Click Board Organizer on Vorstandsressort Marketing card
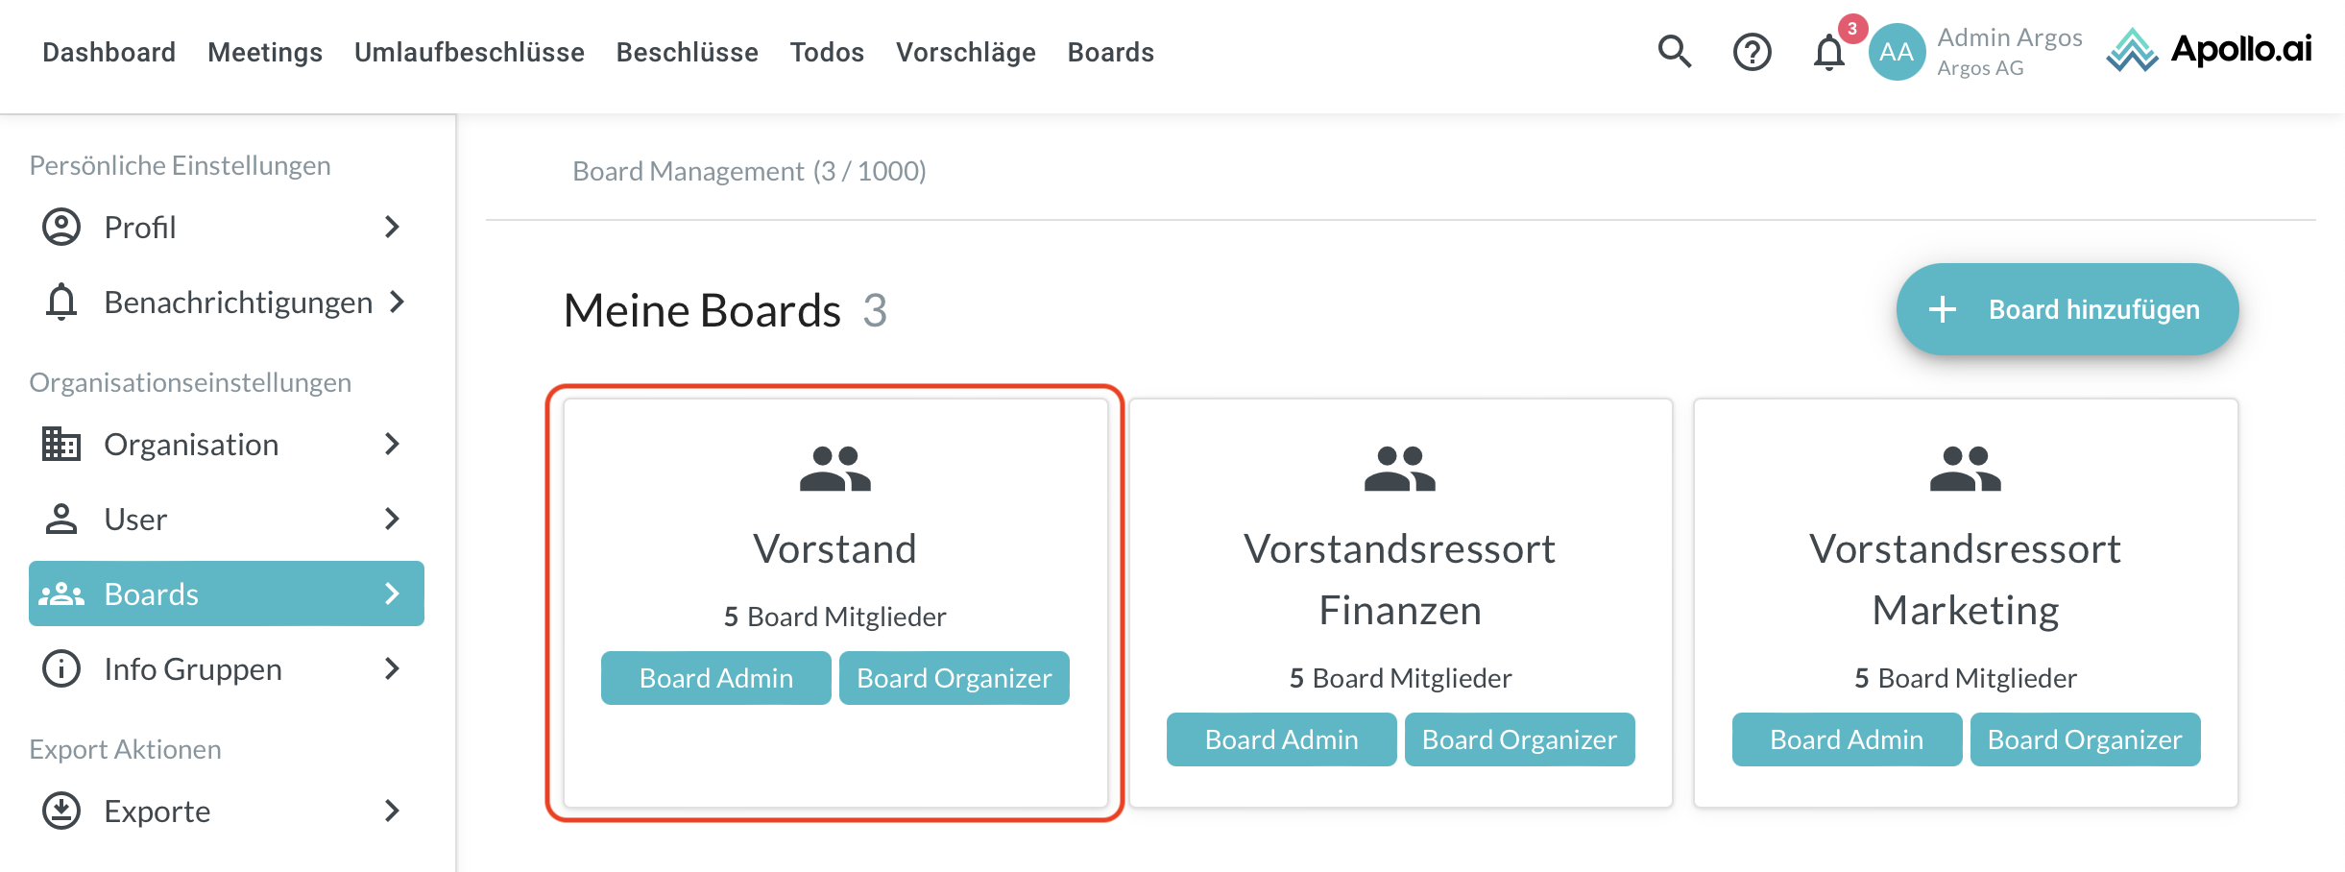Image resolution: width=2345 pixels, height=872 pixels. (2085, 739)
